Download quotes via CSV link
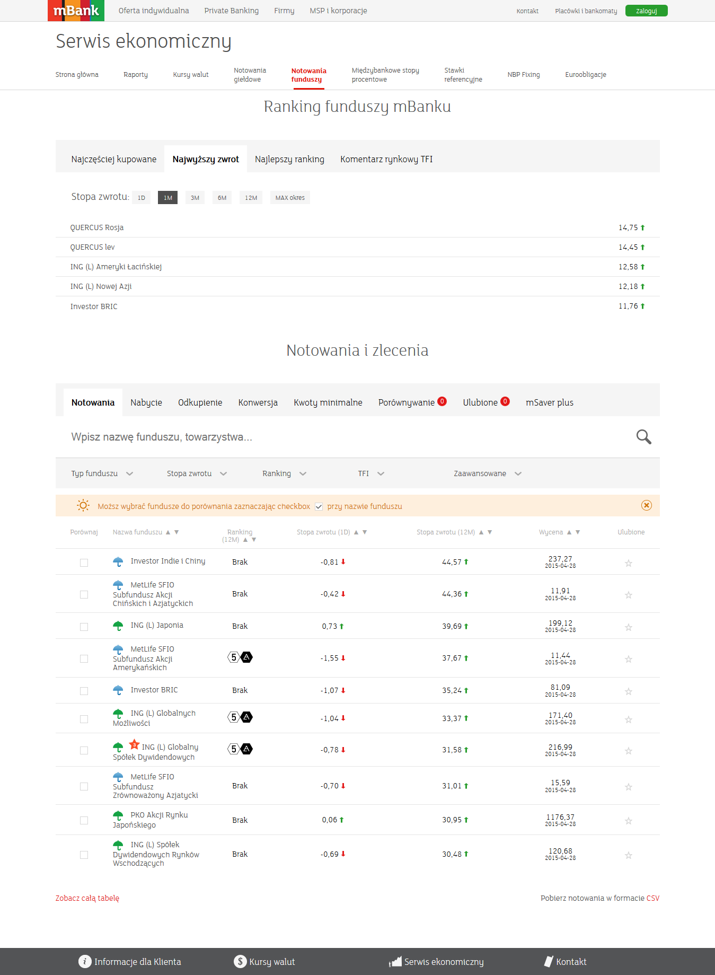The image size is (715, 975). point(653,898)
